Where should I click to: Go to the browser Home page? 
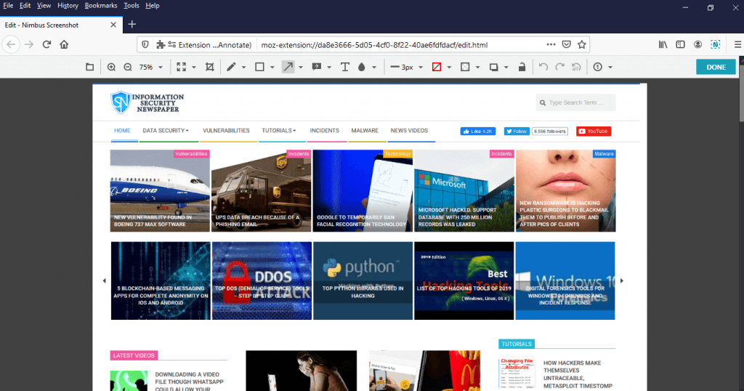[64, 44]
